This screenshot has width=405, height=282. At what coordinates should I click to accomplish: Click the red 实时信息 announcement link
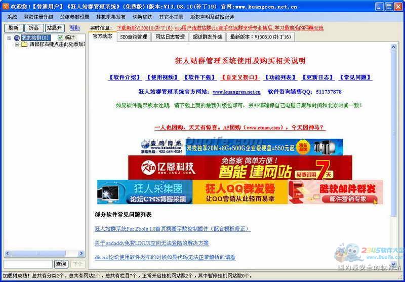[x=220, y=28]
